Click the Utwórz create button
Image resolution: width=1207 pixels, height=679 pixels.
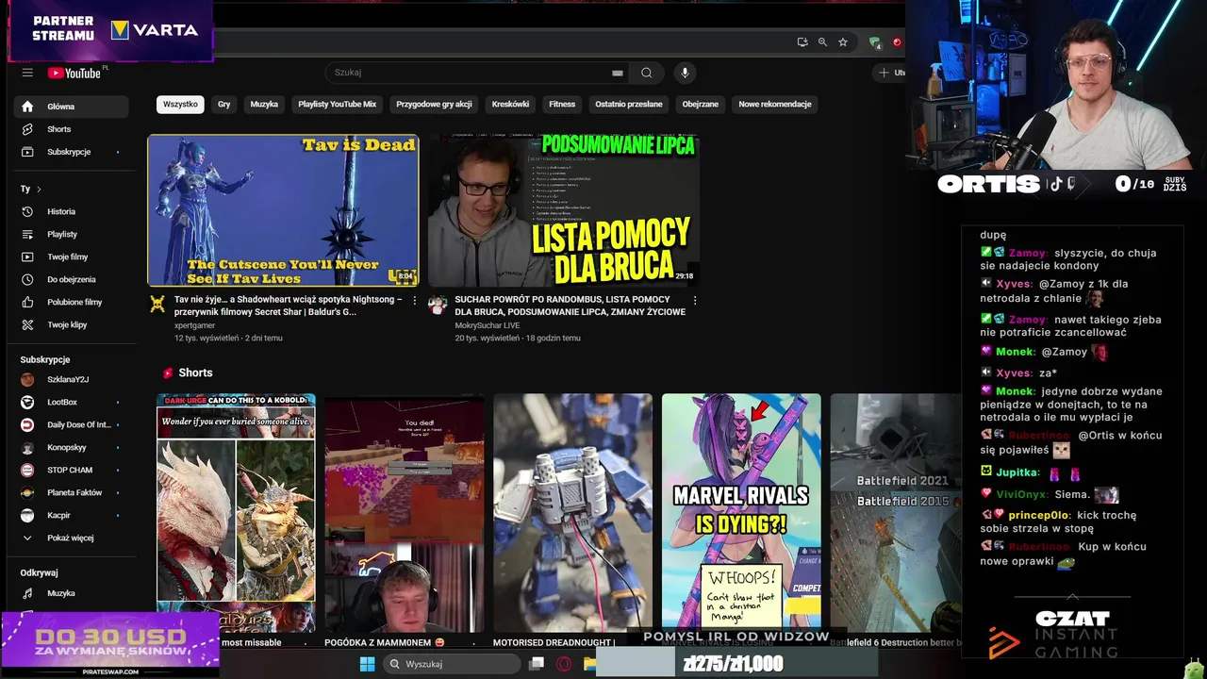[889, 73]
